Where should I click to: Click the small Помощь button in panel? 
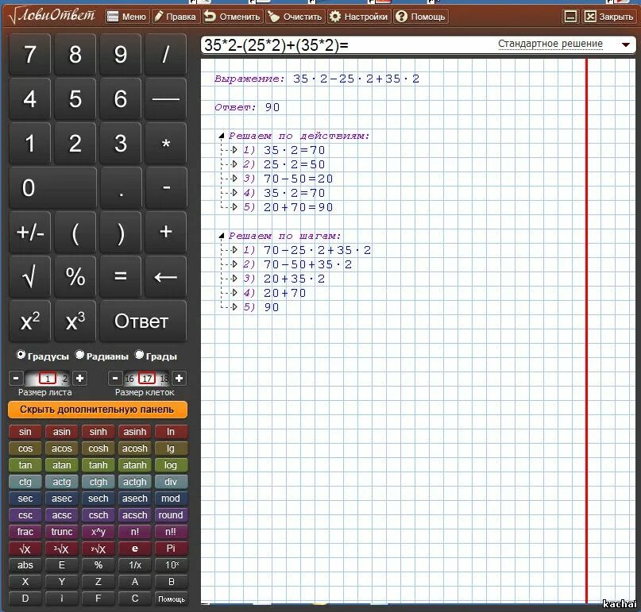(171, 599)
